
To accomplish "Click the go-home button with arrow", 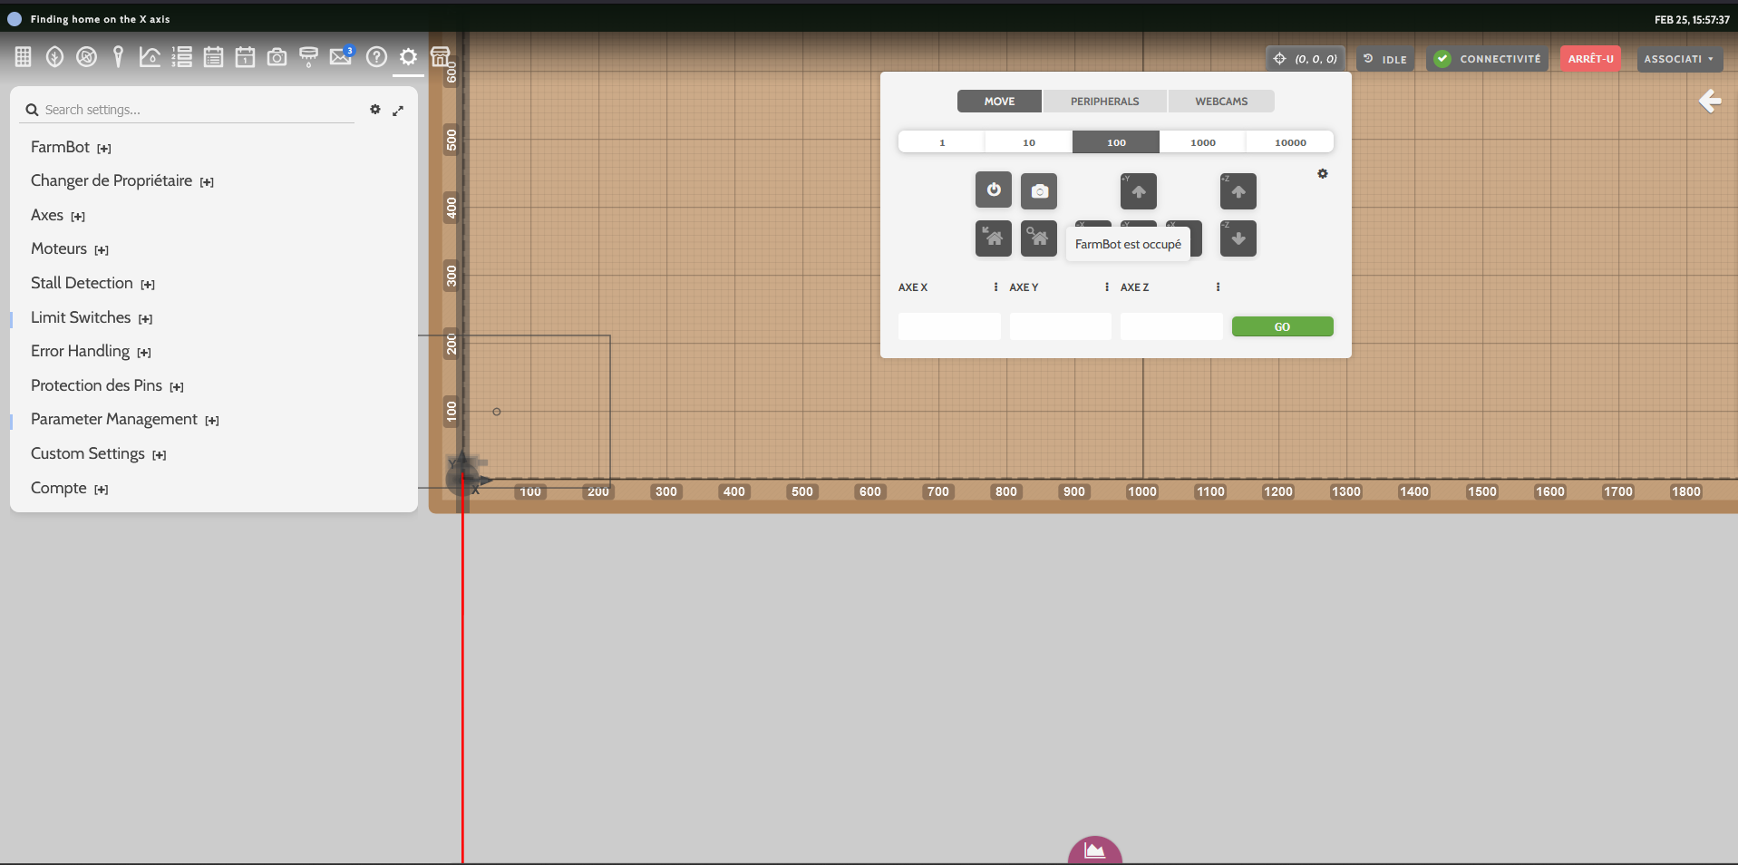I will click(x=994, y=238).
